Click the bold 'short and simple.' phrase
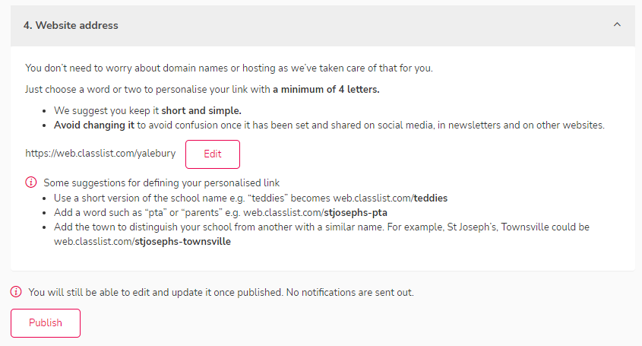 [201, 111]
